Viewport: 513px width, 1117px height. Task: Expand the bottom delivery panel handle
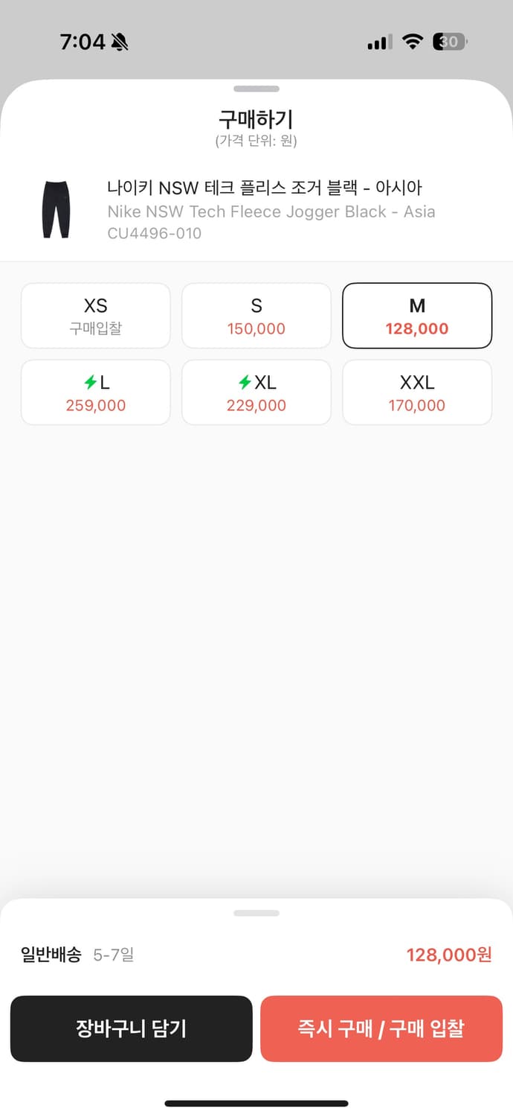pos(256,913)
